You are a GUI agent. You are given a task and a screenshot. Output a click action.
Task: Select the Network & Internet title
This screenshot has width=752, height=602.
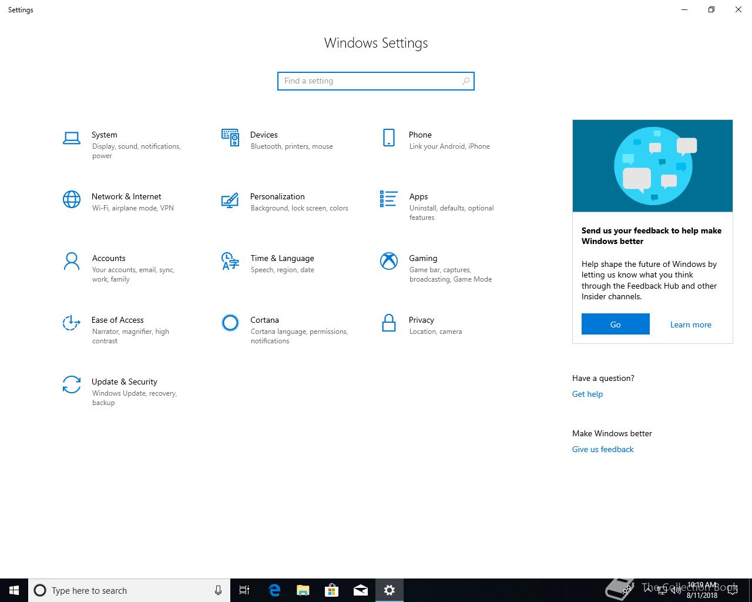coord(126,196)
